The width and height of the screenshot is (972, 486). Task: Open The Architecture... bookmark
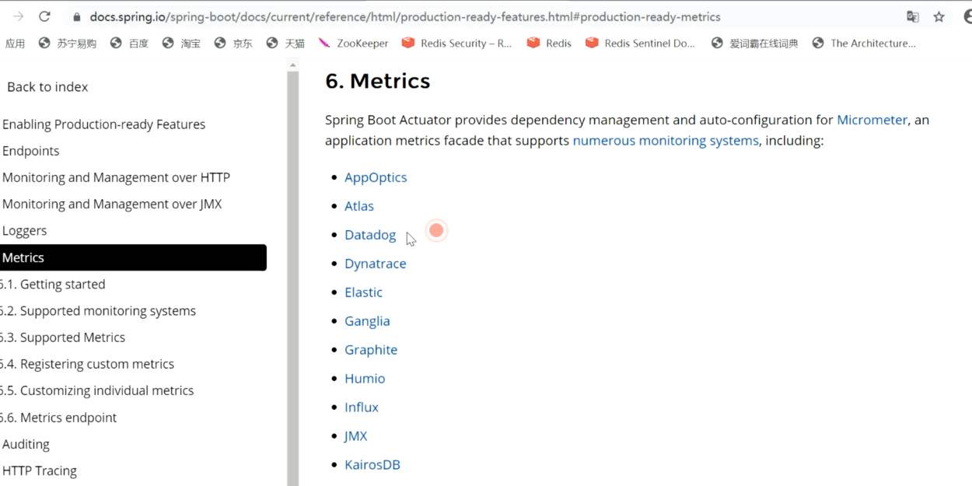864,44
